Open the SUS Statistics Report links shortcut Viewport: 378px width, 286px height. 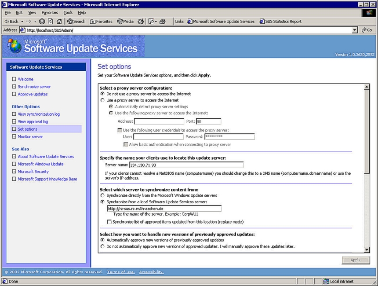coord(280,22)
